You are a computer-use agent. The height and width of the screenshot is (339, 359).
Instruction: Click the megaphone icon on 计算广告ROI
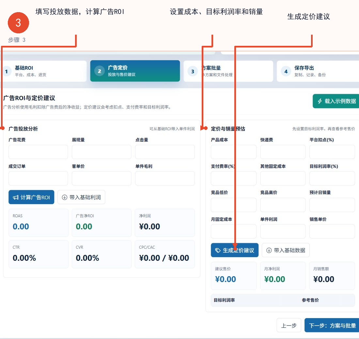pos(16,197)
